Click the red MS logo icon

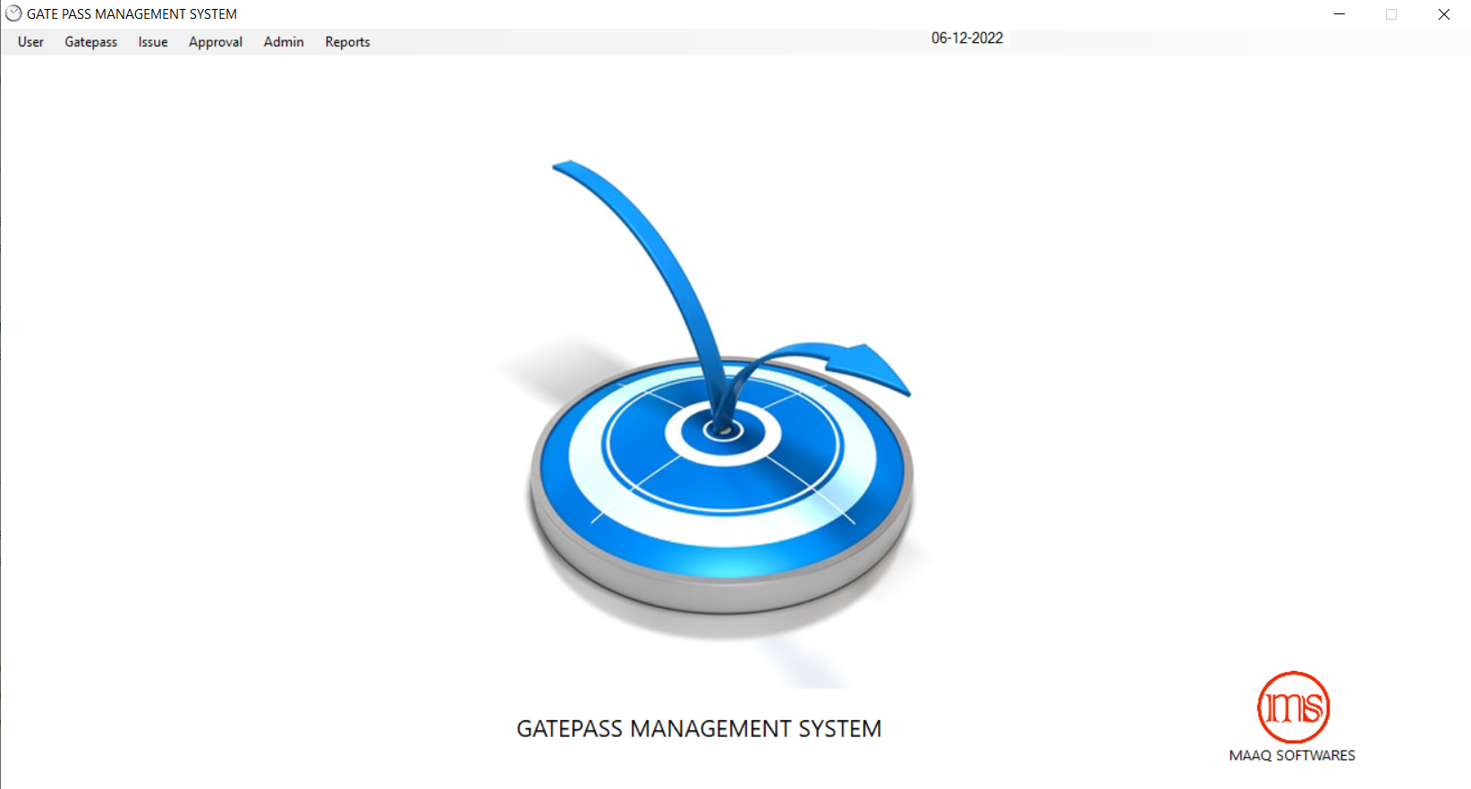1293,707
